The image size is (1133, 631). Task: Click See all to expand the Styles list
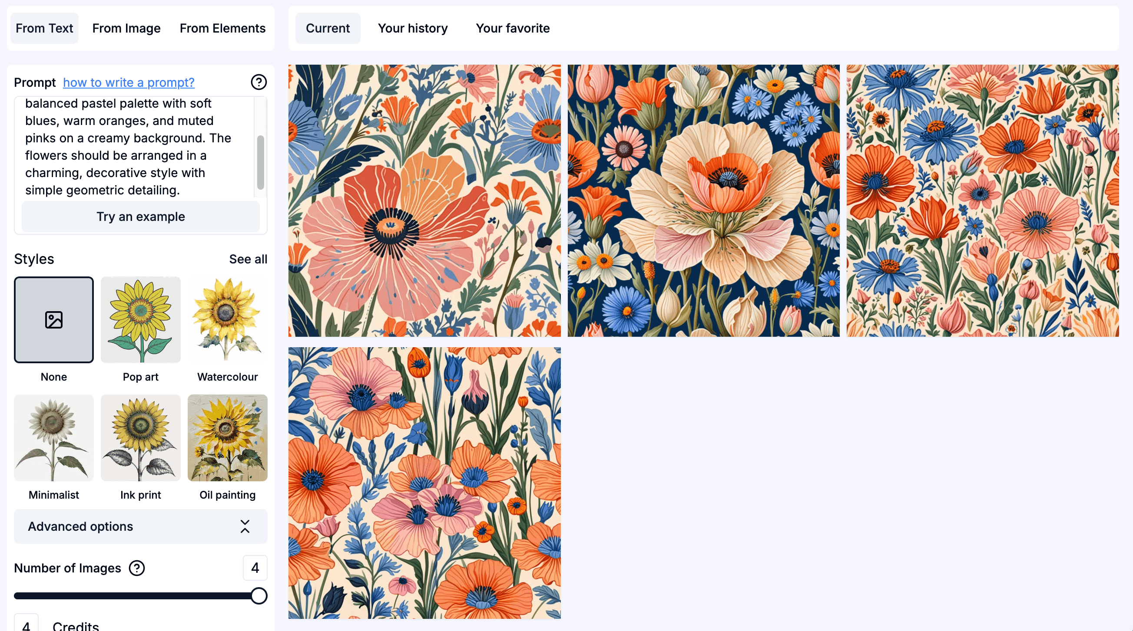tap(248, 259)
